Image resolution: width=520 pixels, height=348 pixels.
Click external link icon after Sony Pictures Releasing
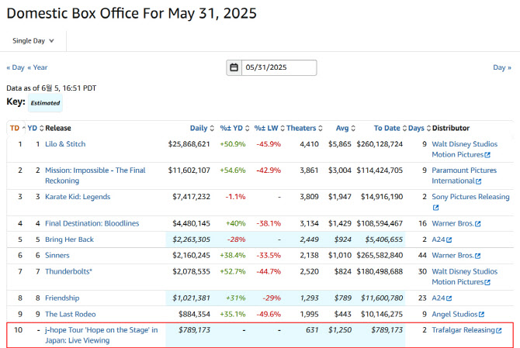[x=435, y=208]
